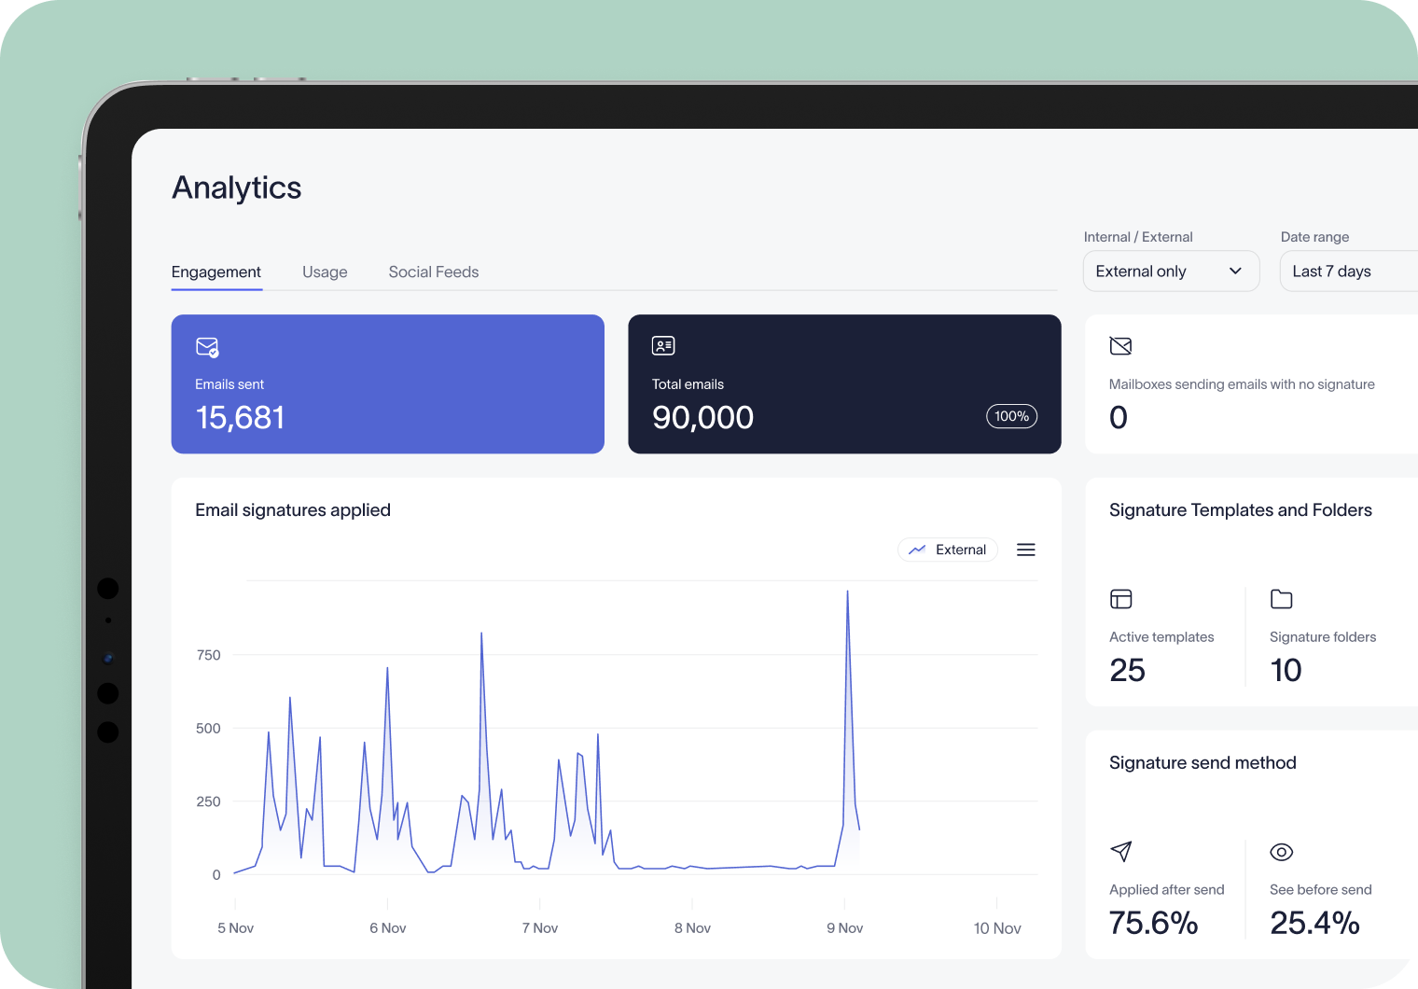Image resolution: width=1418 pixels, height=989 pixels.
Task: Click the mailbox icon above the no-signature count
Action: click(1120, 345)
